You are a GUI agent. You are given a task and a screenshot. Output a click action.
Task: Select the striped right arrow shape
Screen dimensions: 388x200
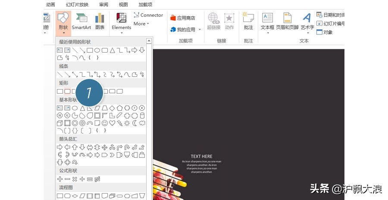click(x=90, y=155)
